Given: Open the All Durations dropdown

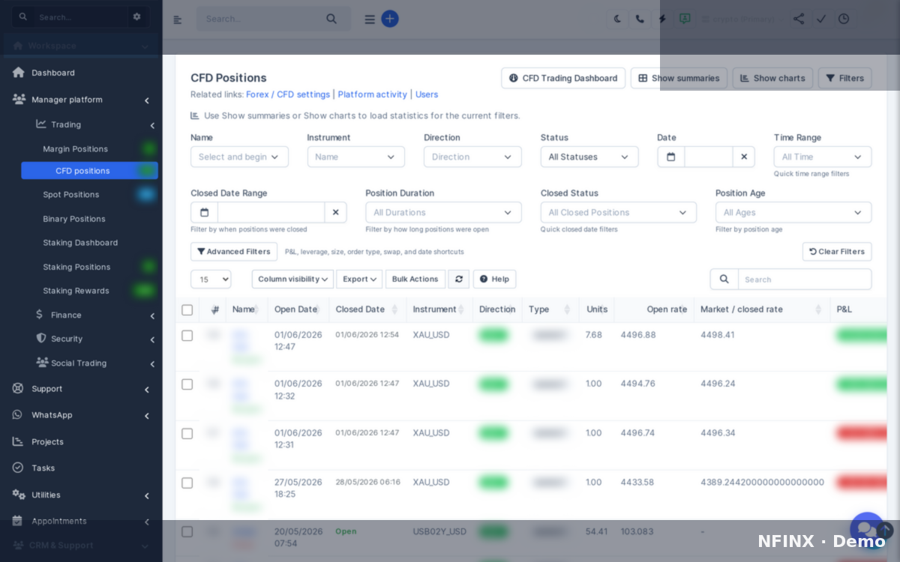Looking at the screenshot, I should [x=443, y=212].
